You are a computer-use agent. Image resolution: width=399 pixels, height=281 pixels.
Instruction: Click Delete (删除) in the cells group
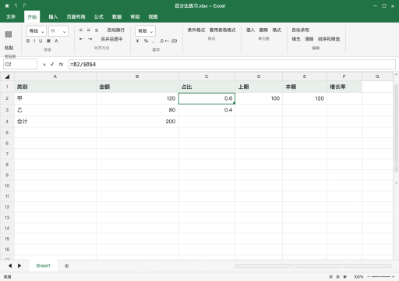click(x=263, y=30)
